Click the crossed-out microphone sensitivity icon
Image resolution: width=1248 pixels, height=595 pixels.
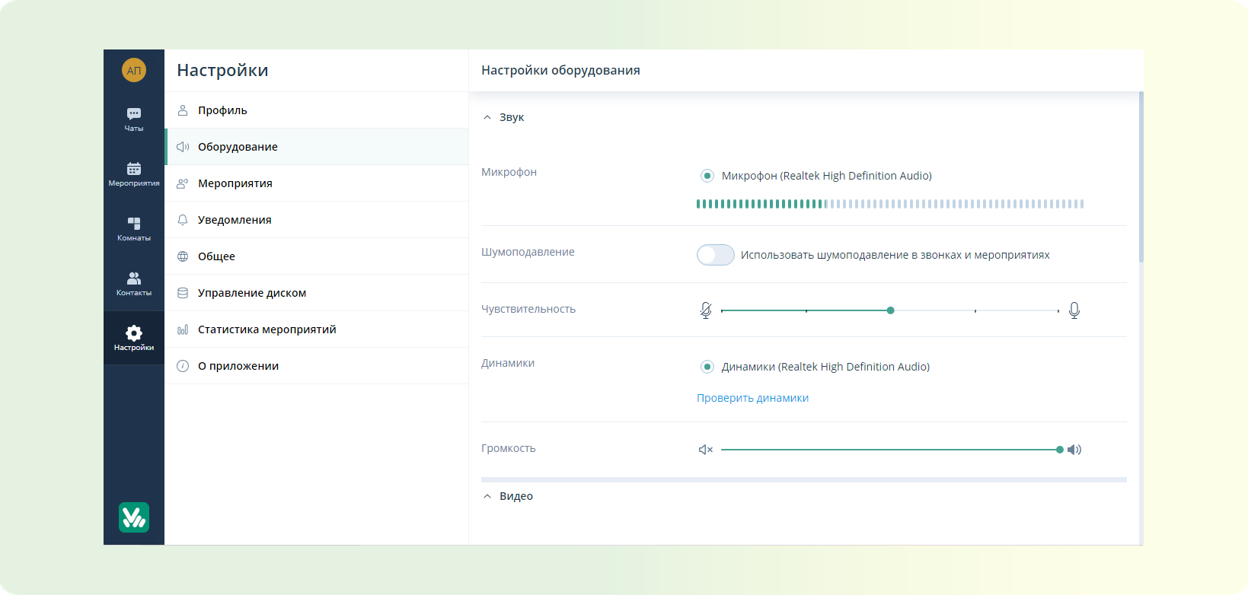click(x=706, y=310)
